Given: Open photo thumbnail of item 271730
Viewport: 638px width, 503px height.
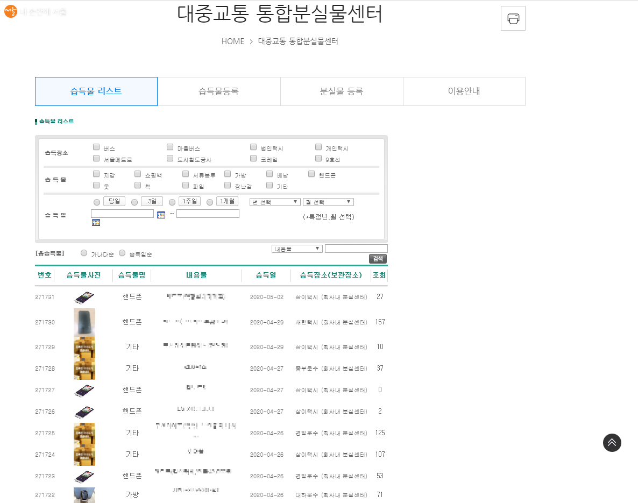Looking at the screenshot, I should [84, 322].
